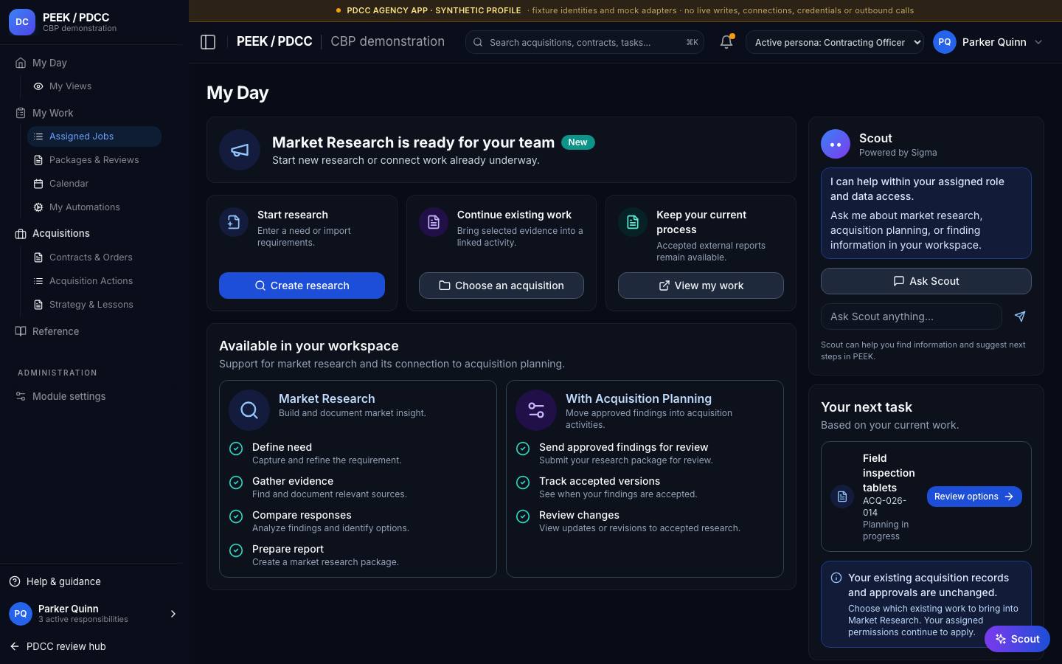Click Review options for Field inspection tablets

click(974, 497)
